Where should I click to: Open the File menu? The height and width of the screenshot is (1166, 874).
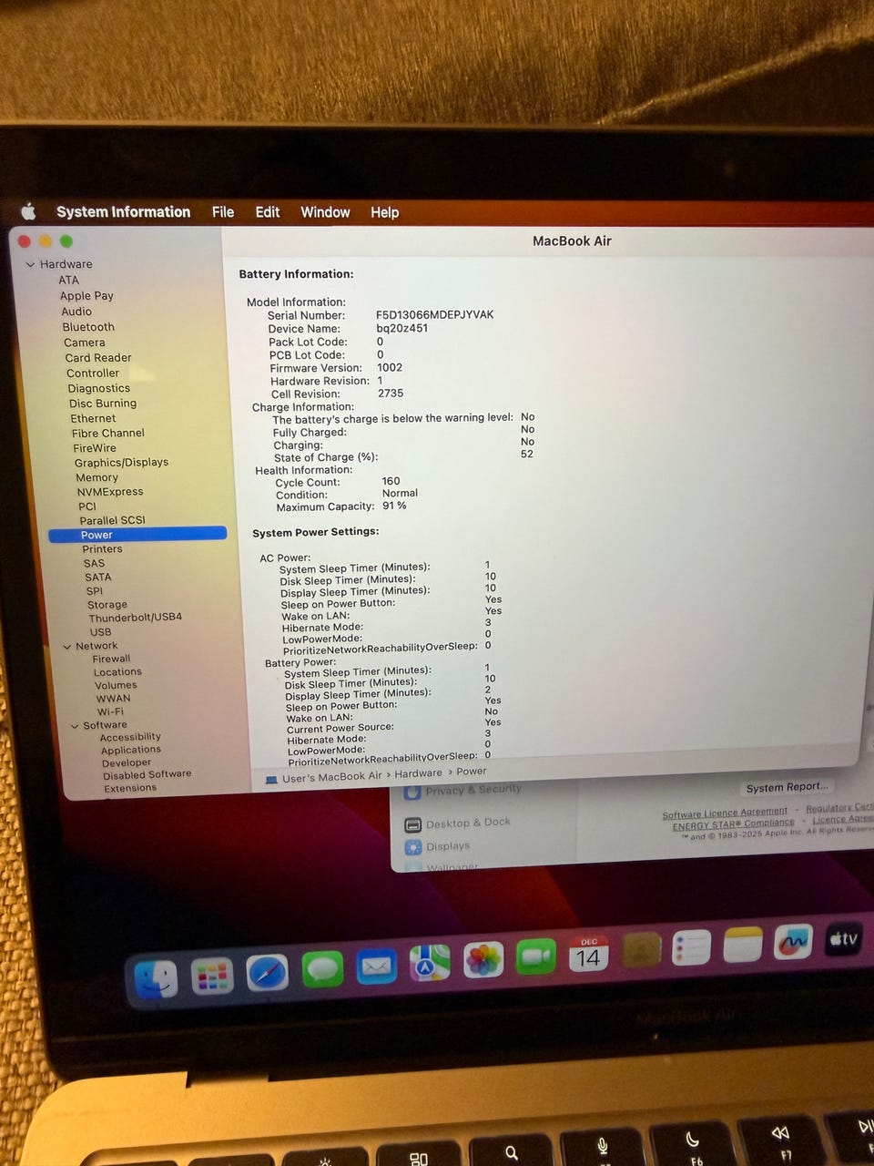tap(223, 212)
